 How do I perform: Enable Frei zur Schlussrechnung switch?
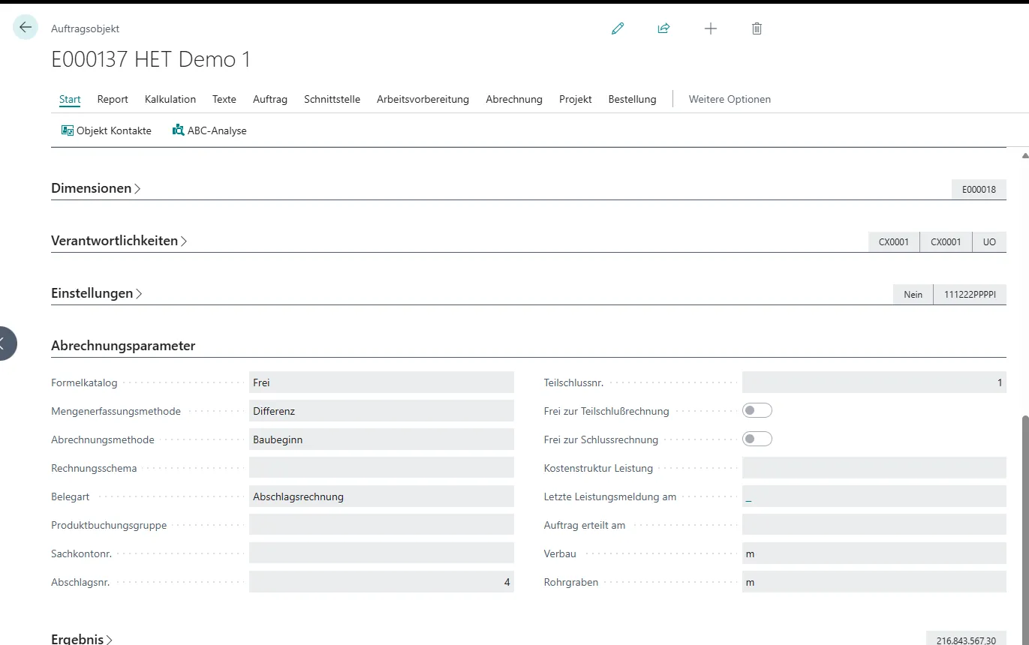[757, 439]
